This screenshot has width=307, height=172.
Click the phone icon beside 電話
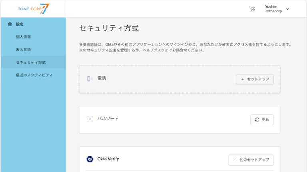point(90,79)
